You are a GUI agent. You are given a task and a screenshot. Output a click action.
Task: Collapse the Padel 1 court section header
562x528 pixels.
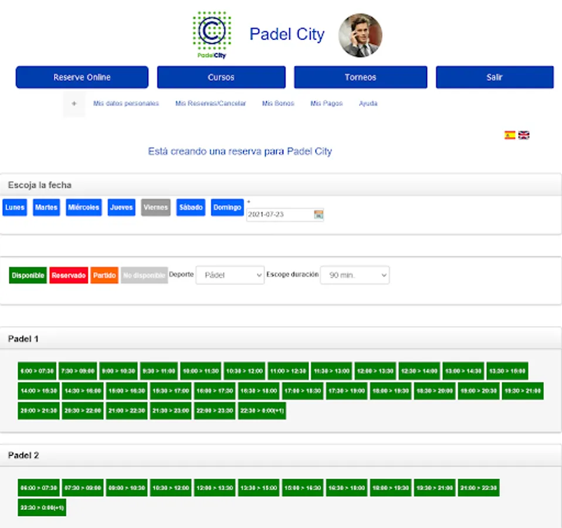[x=280, y=339]
